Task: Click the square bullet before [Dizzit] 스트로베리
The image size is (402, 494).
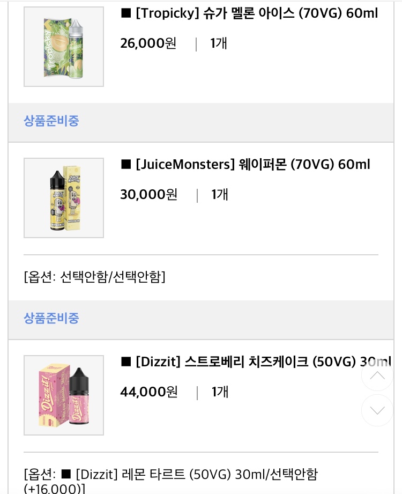Action: tap(126, 362)
